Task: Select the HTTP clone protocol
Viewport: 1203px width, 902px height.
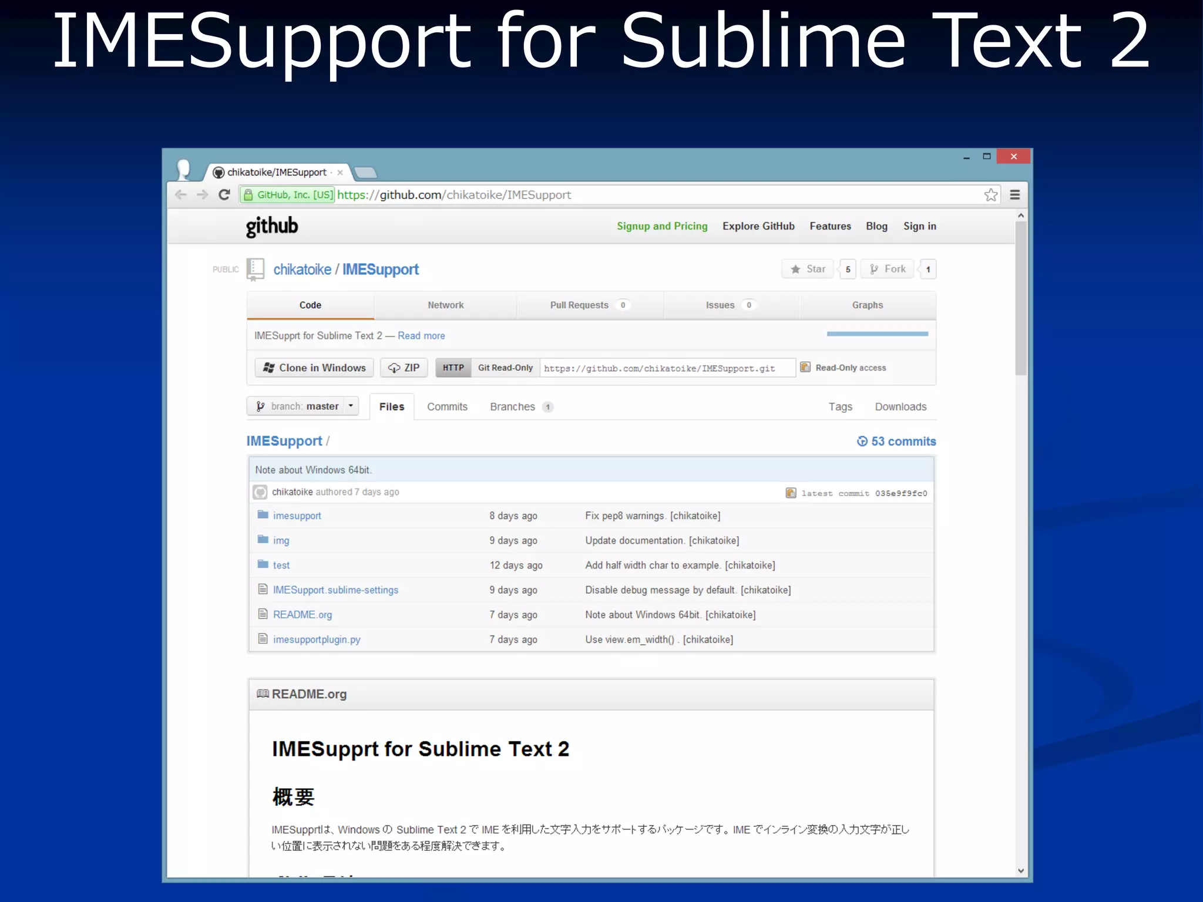Action: 453,368
